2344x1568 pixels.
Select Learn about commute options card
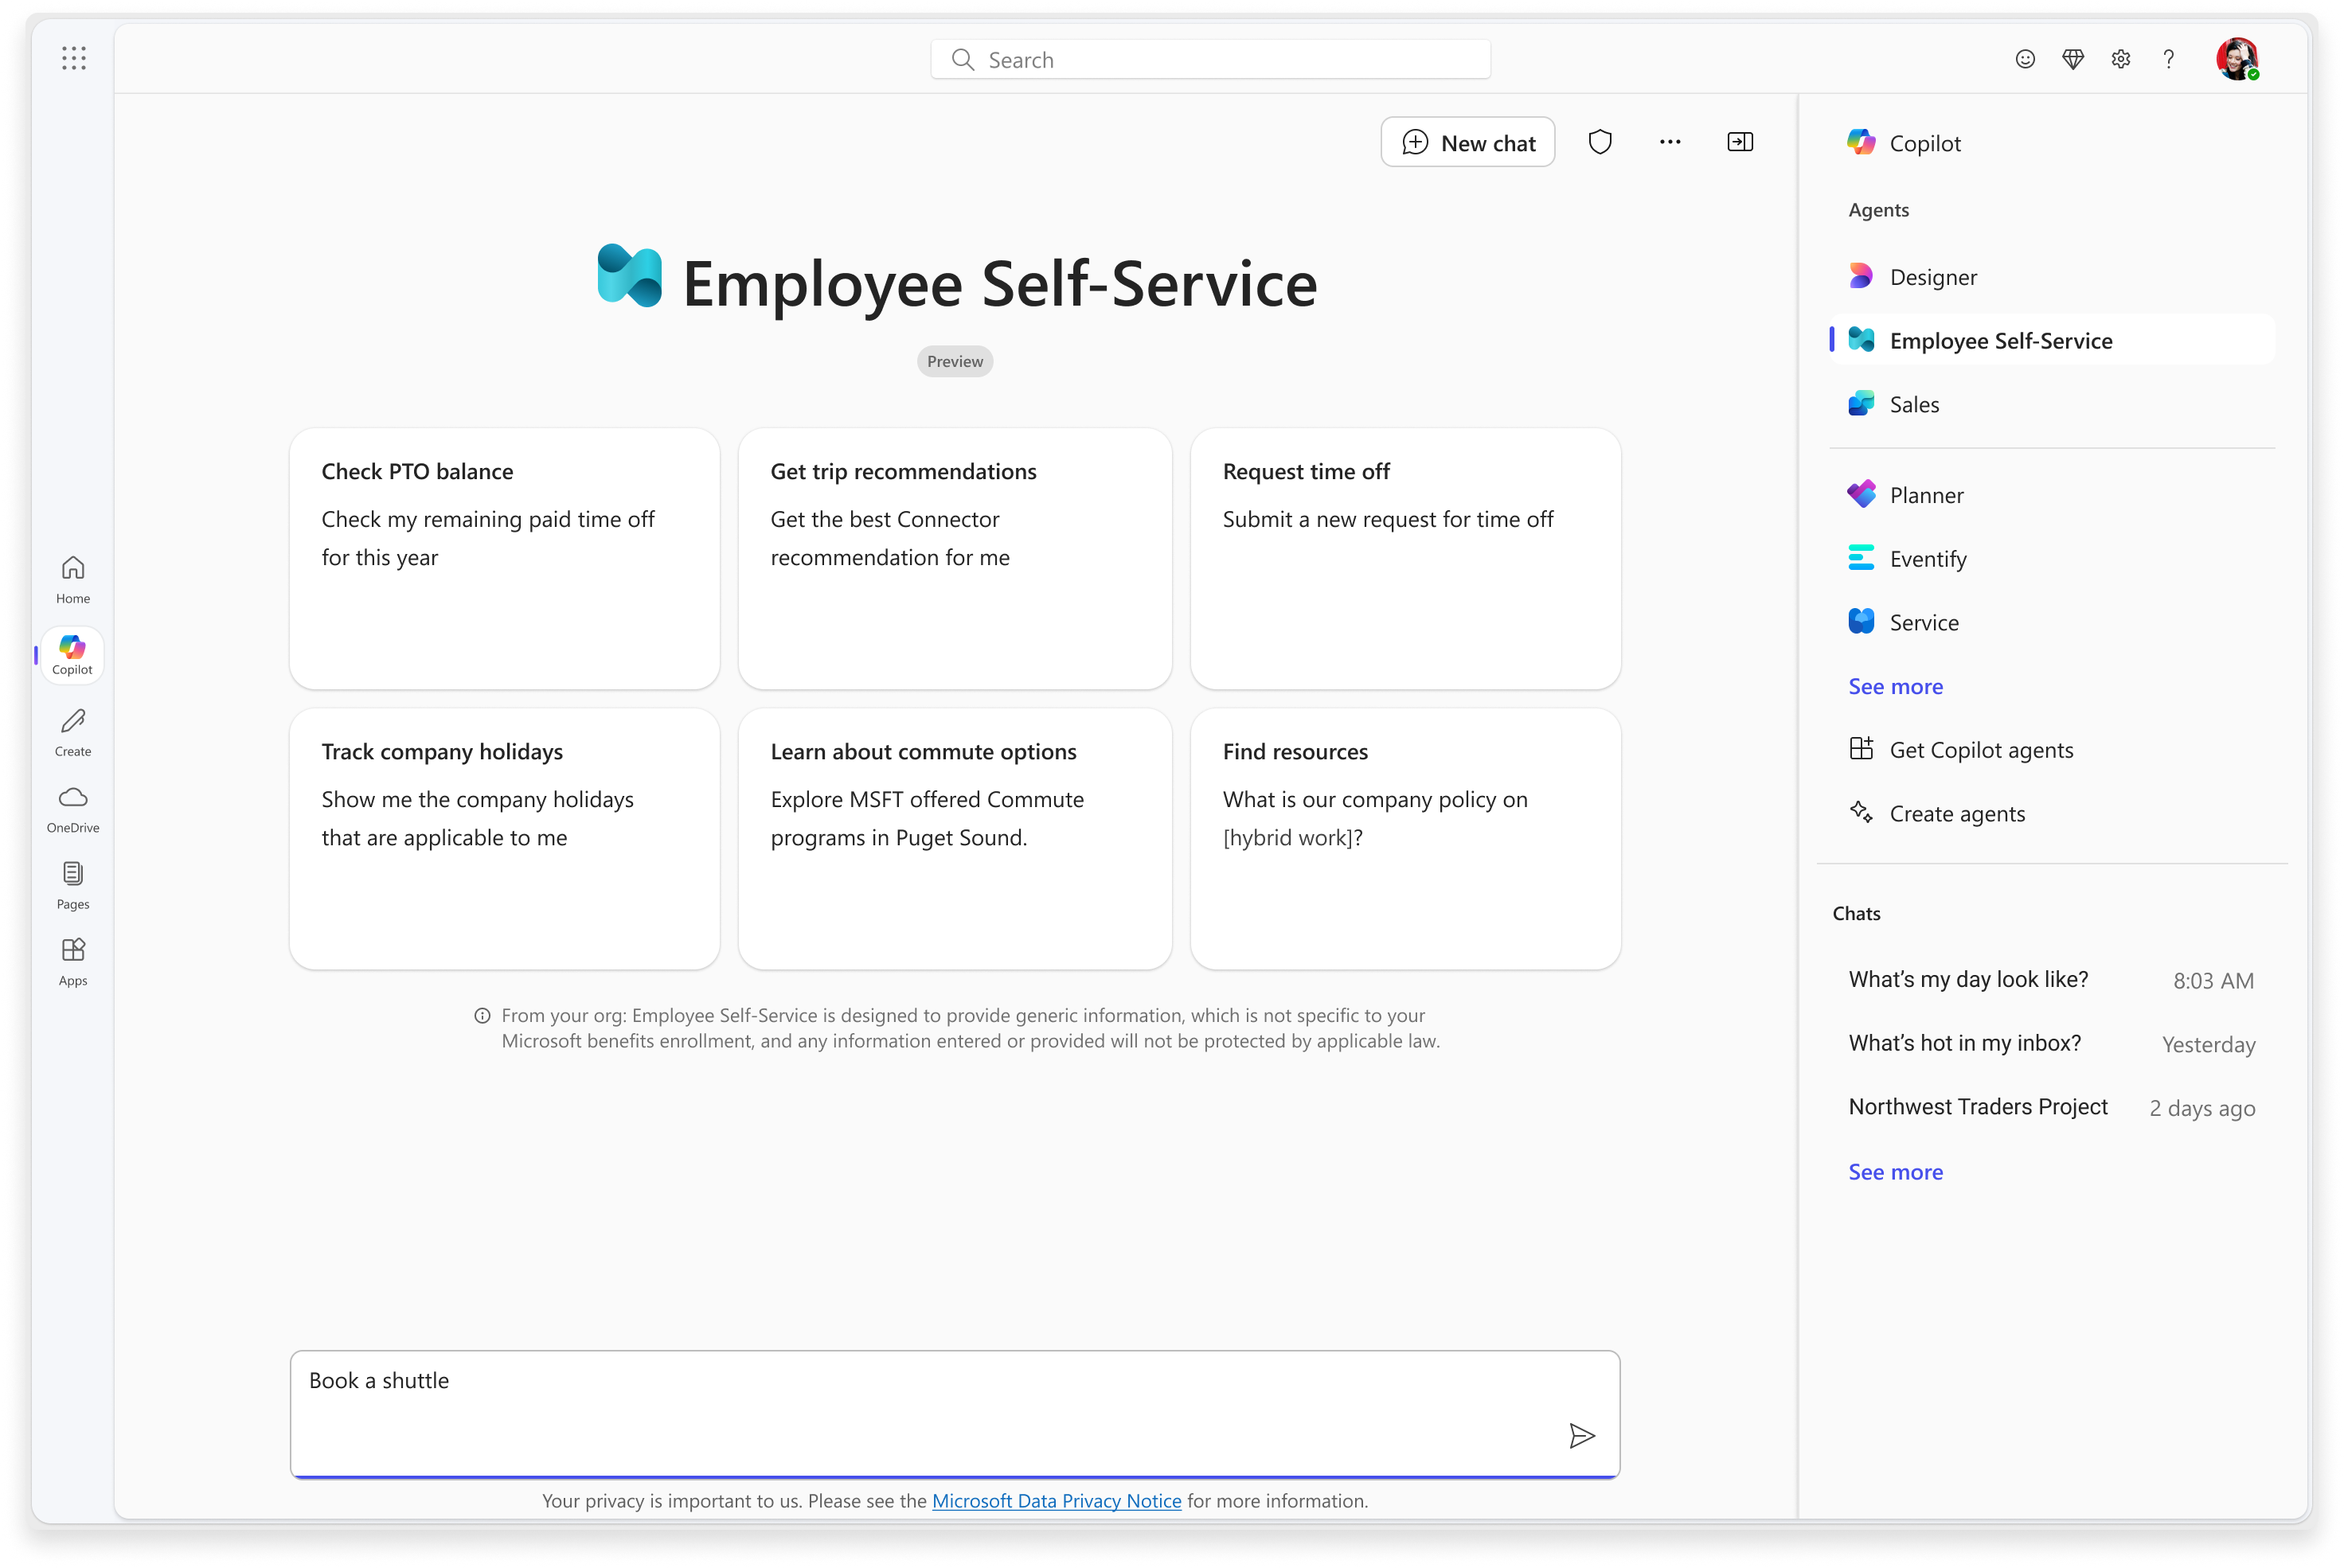(955, 839)
